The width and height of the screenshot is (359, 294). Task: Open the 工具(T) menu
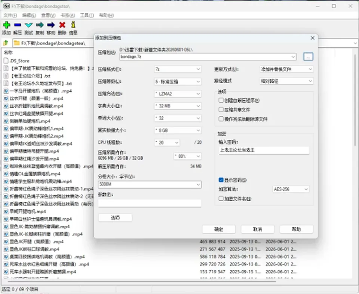click(87, 15)
